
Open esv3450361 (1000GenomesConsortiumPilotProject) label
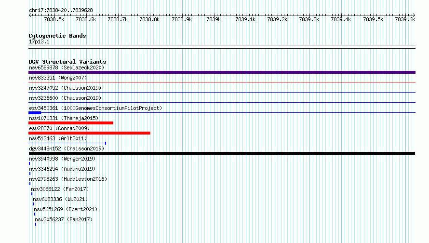point(95,108)
